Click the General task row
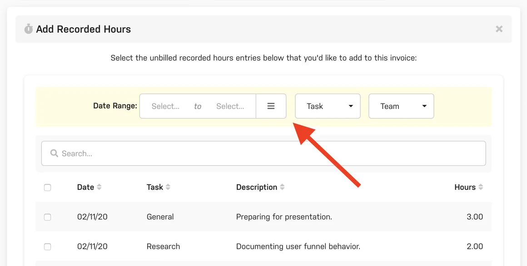Viewport: 527px width, 266px height. [160, 217]
